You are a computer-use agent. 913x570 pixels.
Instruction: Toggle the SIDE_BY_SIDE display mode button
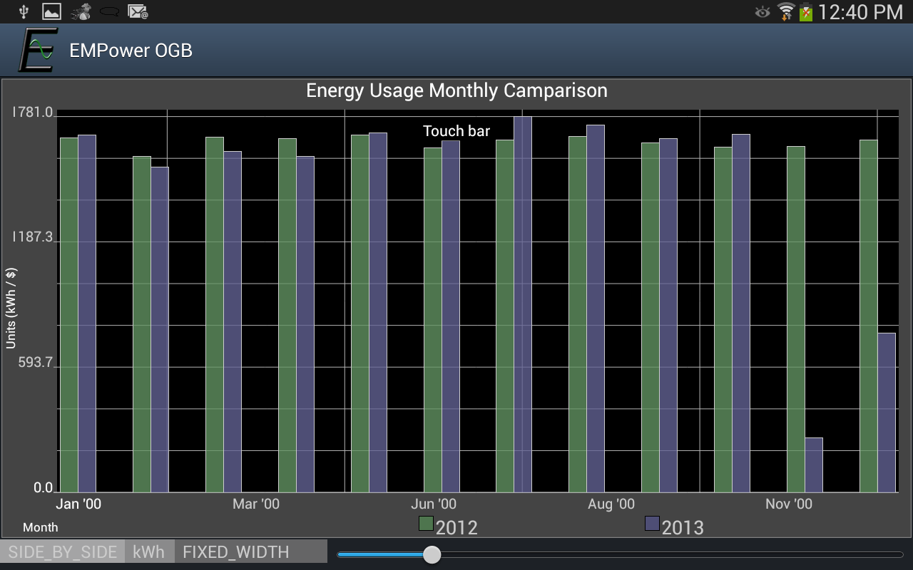[x=63, y=552]
